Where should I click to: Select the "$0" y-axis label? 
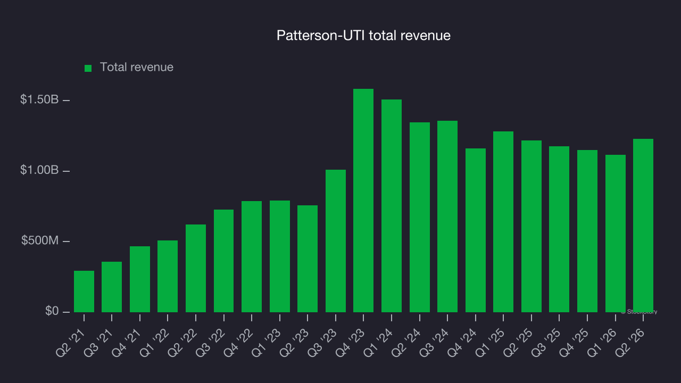pos(52,311)
